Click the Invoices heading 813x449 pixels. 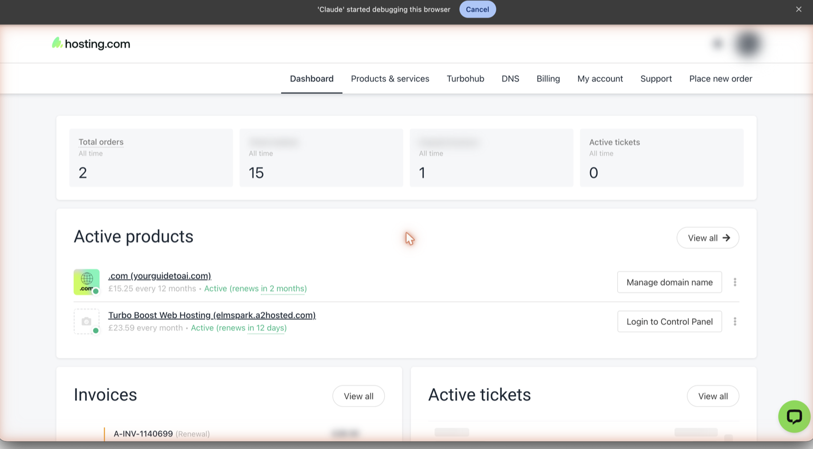(105, 395)
